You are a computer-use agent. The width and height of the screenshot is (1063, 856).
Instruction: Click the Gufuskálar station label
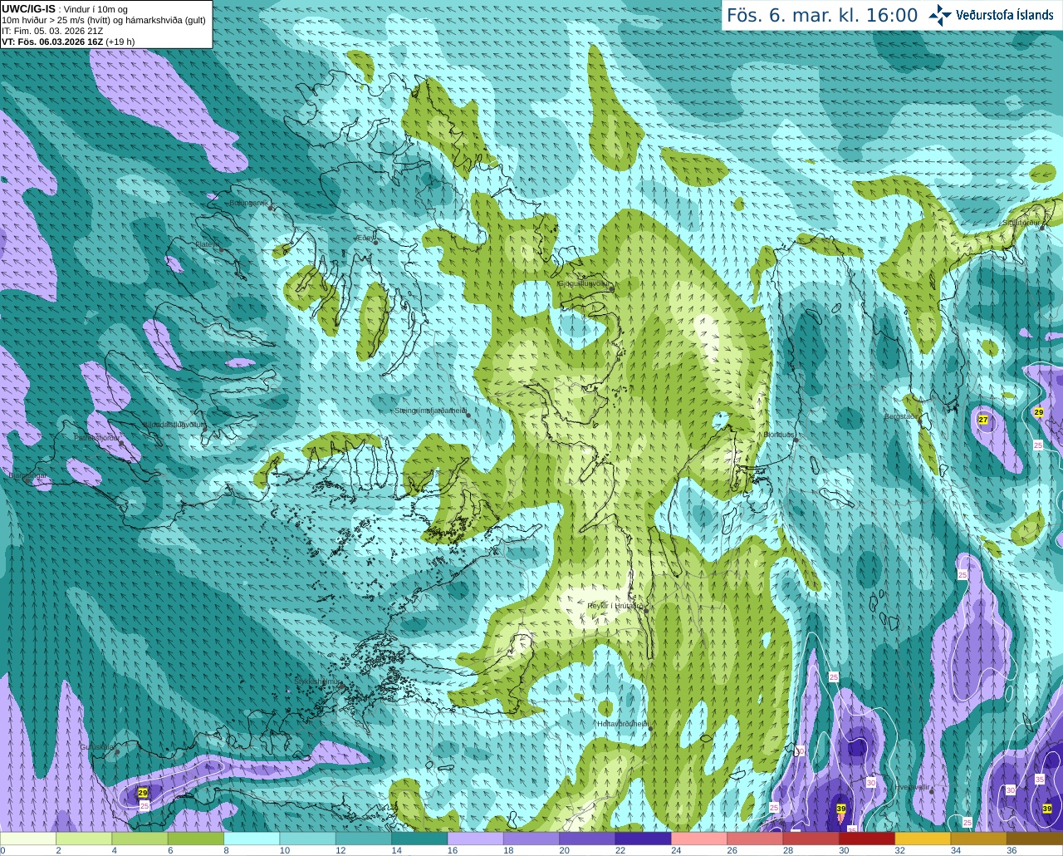click(97, 747)
